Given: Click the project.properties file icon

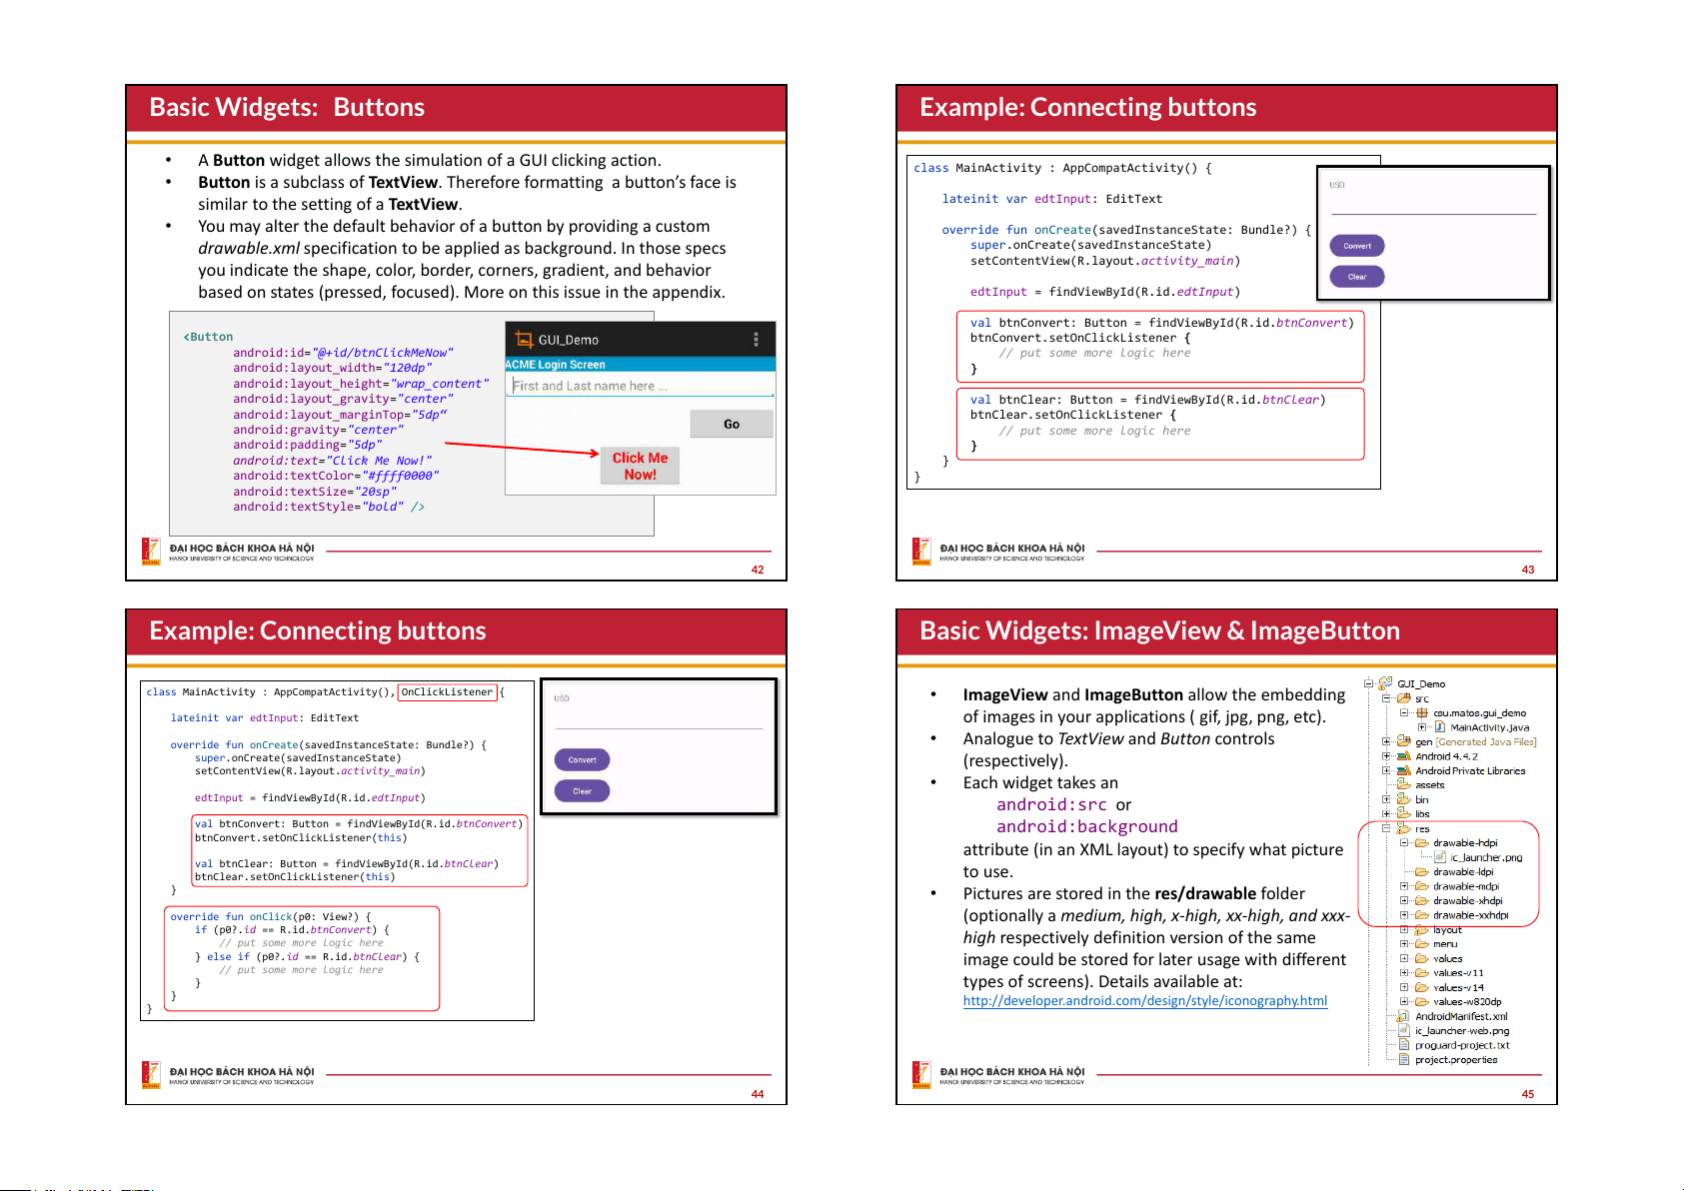Looking at the screenshot, I should [x=1404, y=1060].
